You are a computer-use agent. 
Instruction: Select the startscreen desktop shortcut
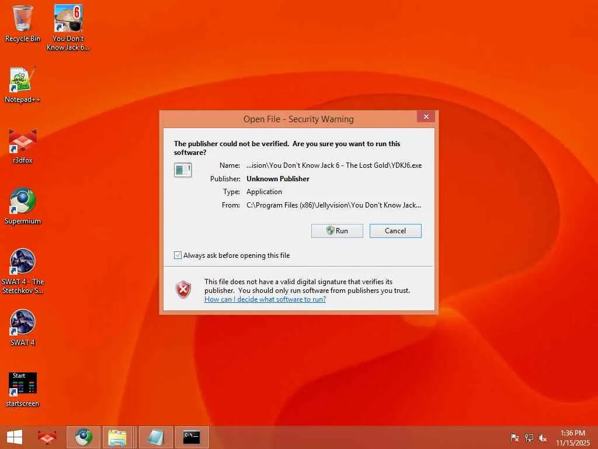(x=23, y=389)
